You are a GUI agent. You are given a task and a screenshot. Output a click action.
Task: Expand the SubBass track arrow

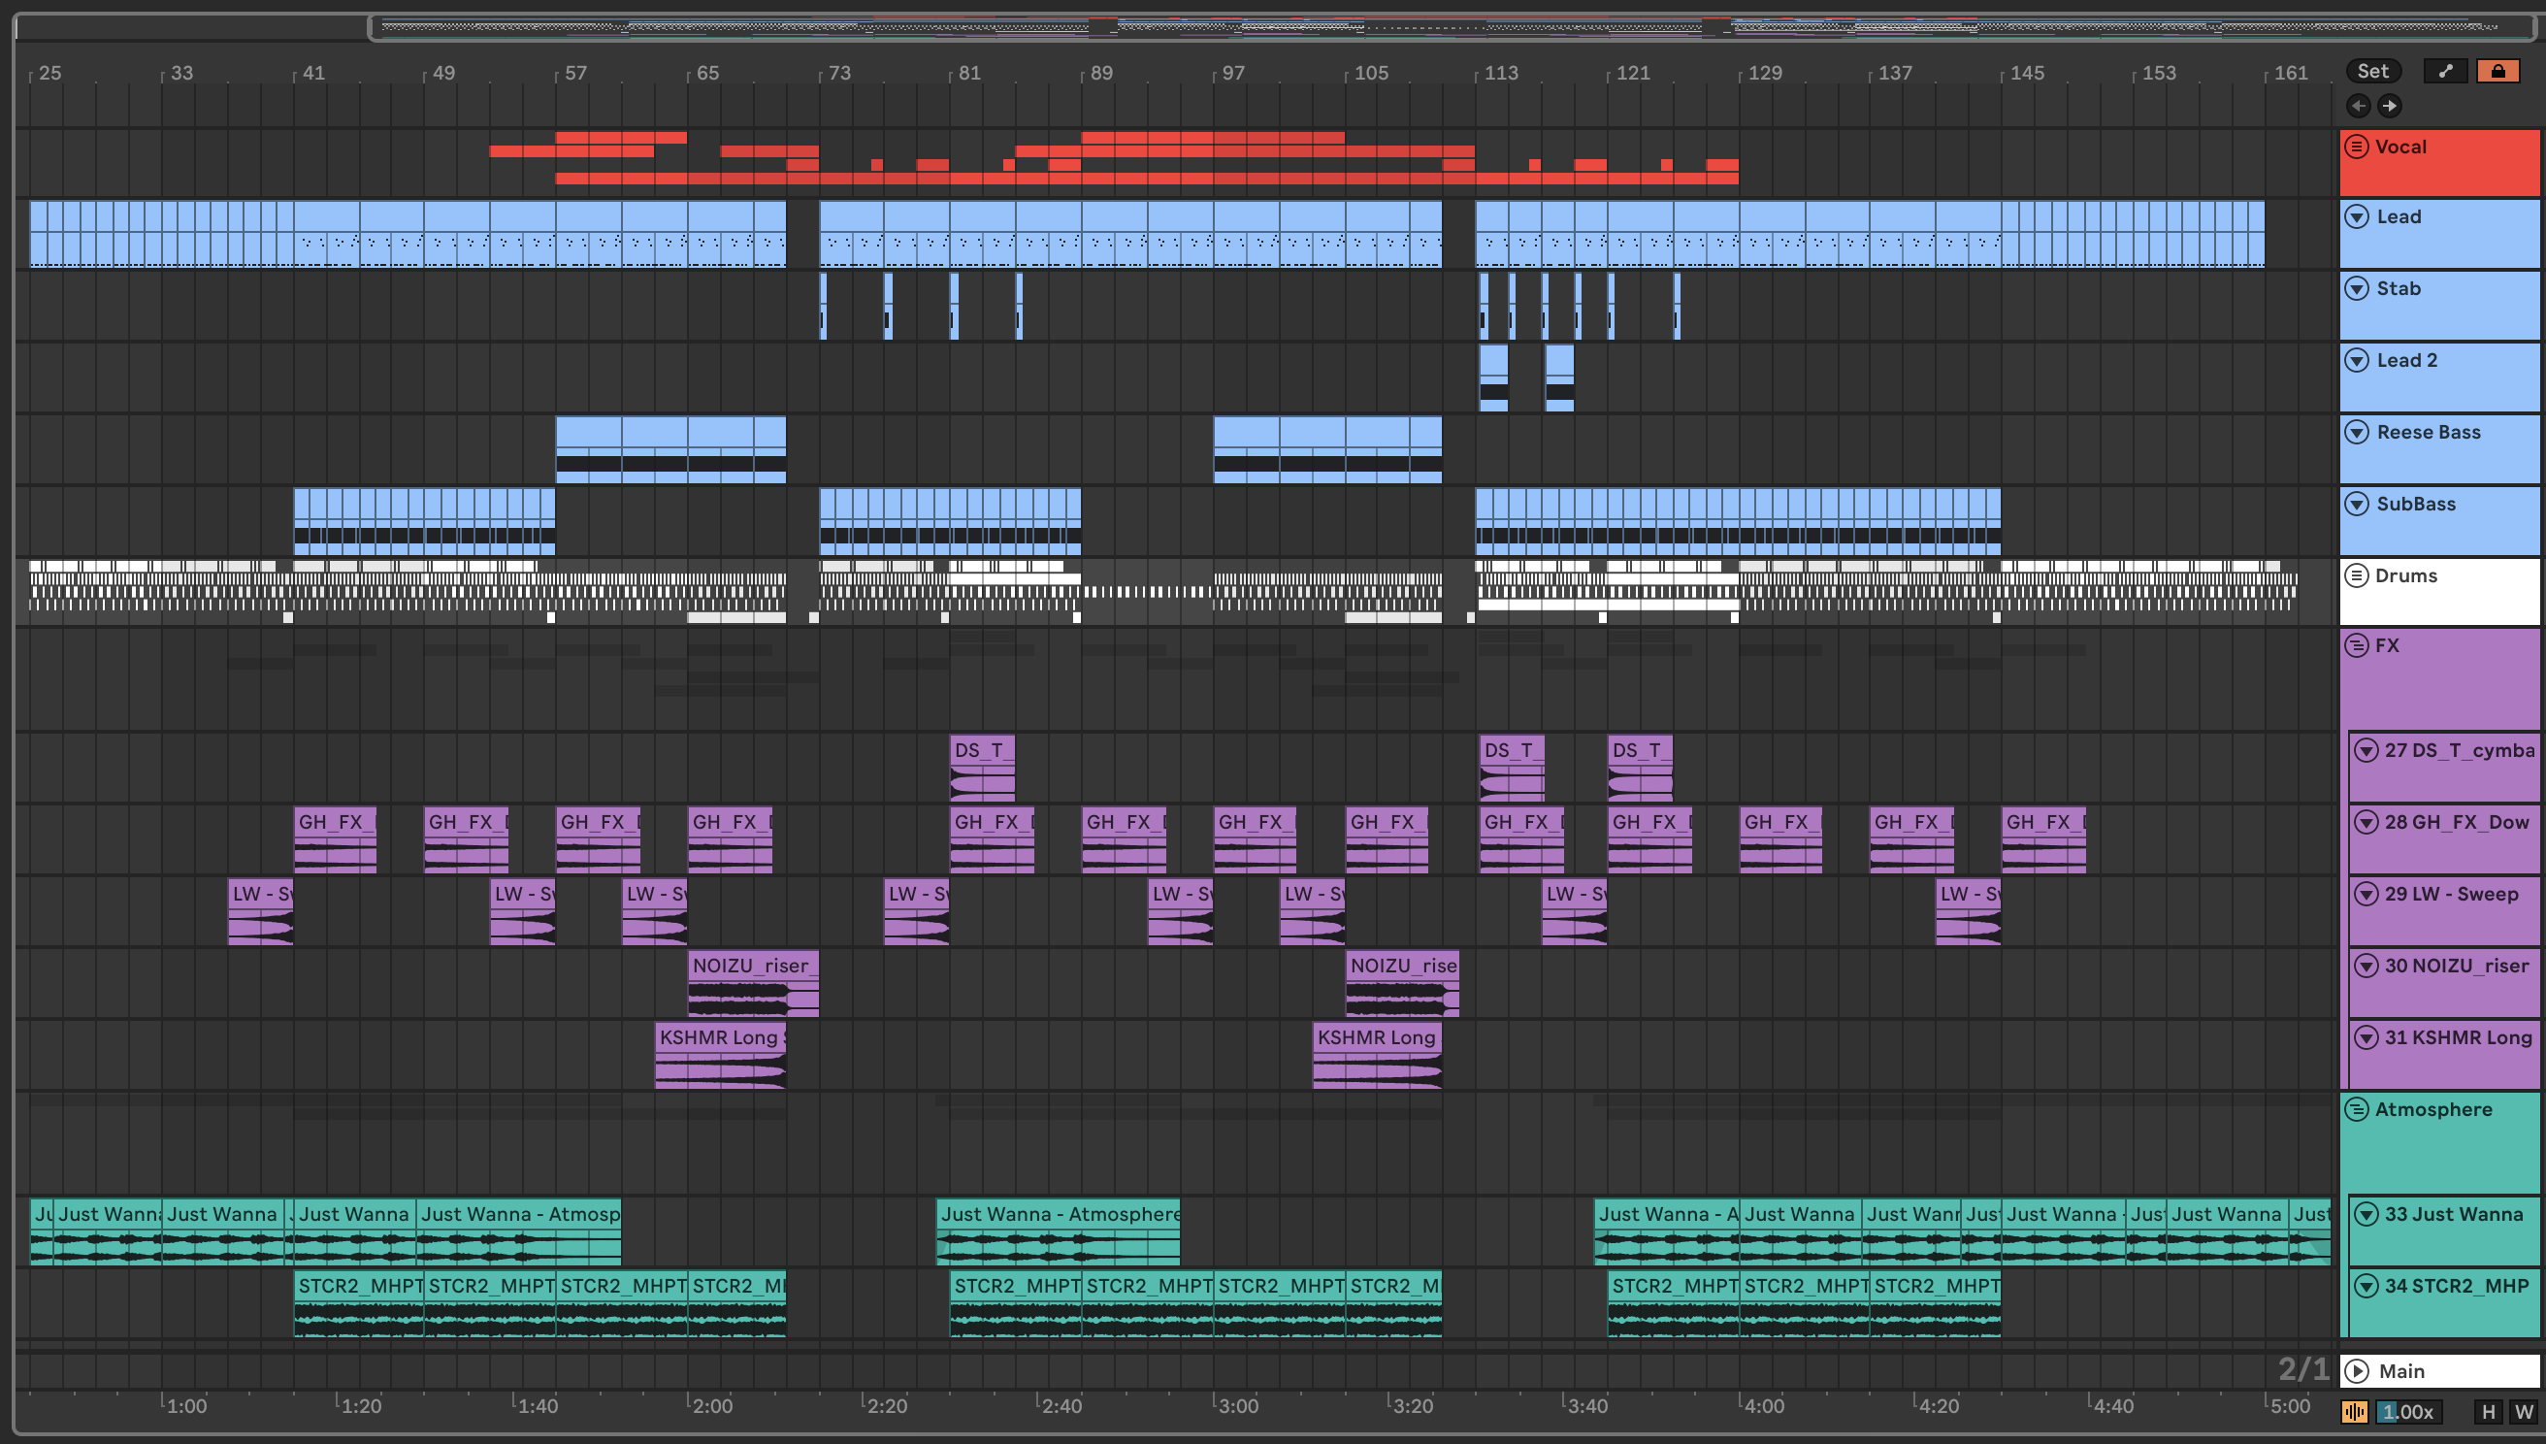pos(2357,504)
